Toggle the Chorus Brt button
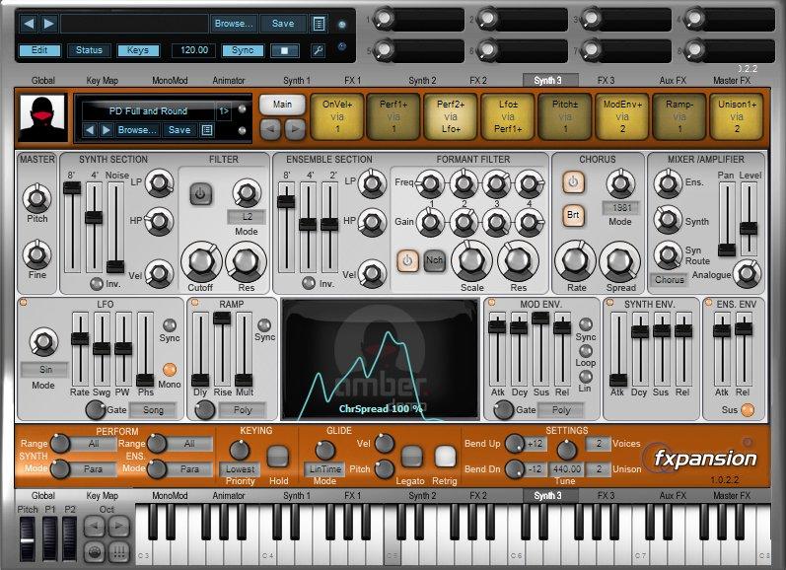The height and width of the screenshot is (570, 786). click(573, 216)
